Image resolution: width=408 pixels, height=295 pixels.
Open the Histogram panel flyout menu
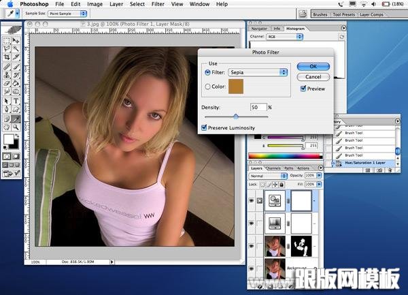point(343,28)
